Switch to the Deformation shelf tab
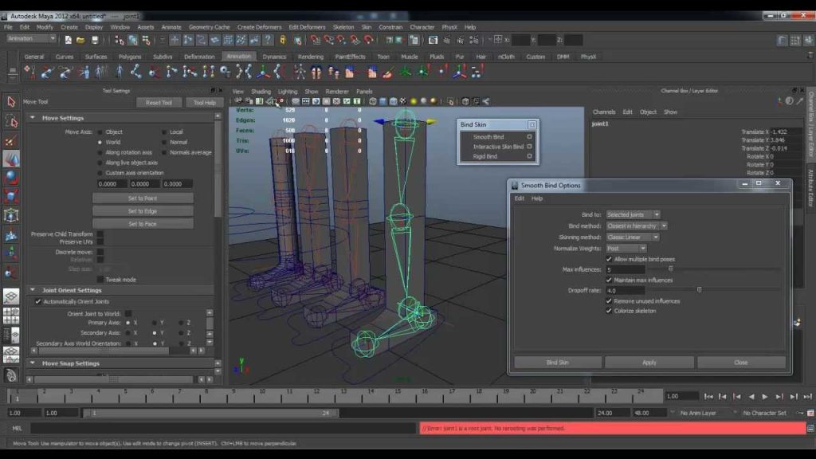The image size is (816, 459). (x=198, y=57)
